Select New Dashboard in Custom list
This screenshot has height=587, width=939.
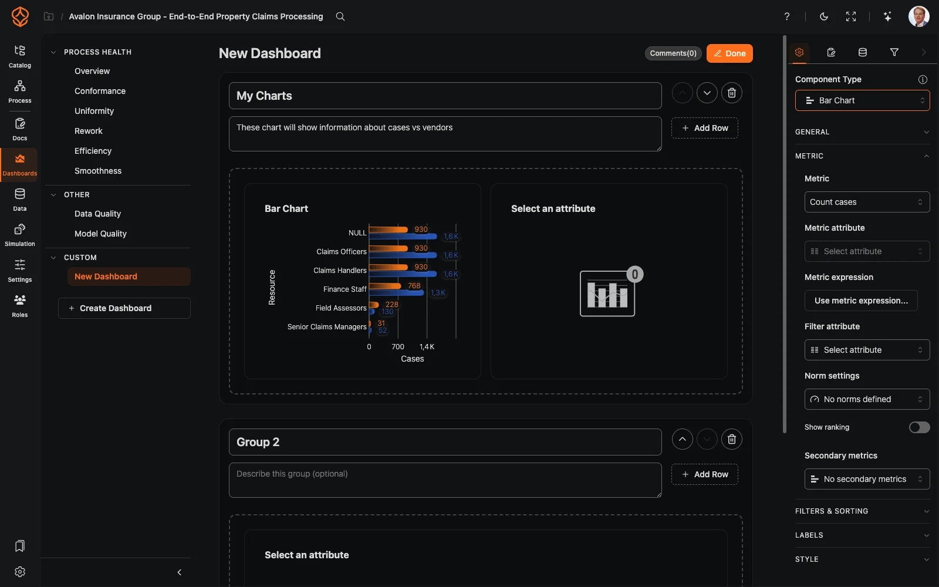tap(129, 276)
